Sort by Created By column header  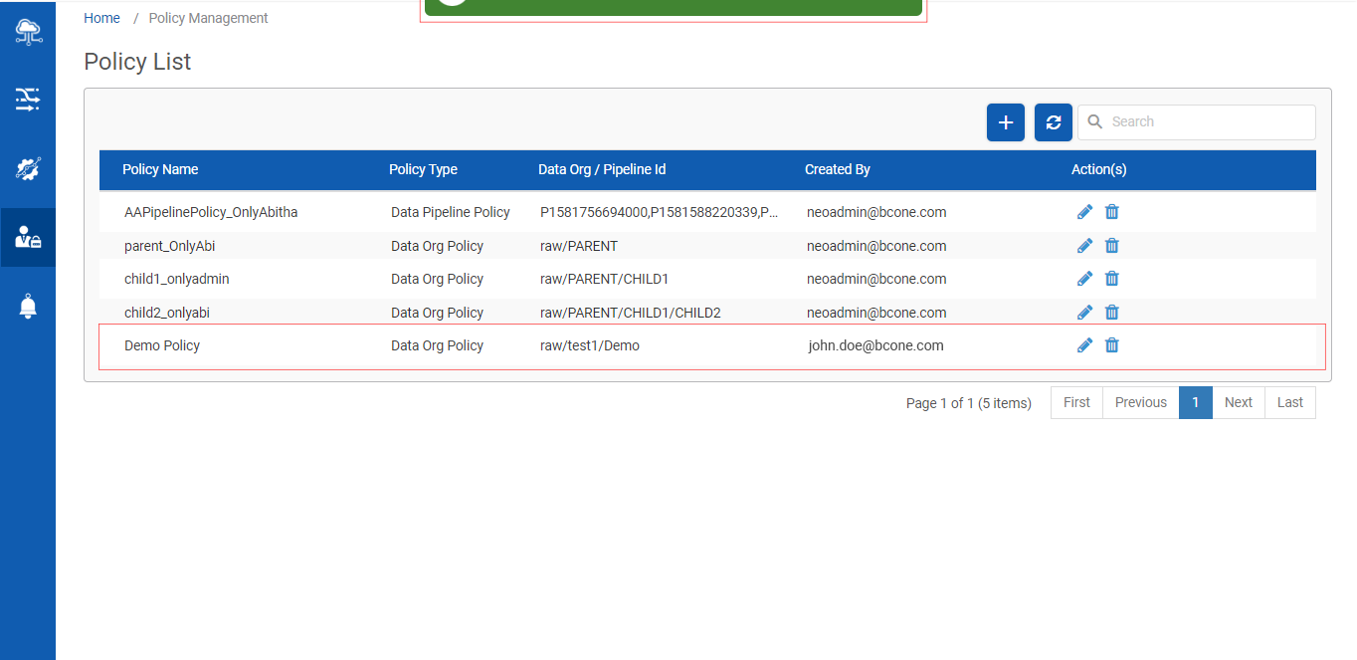[837, 169]
